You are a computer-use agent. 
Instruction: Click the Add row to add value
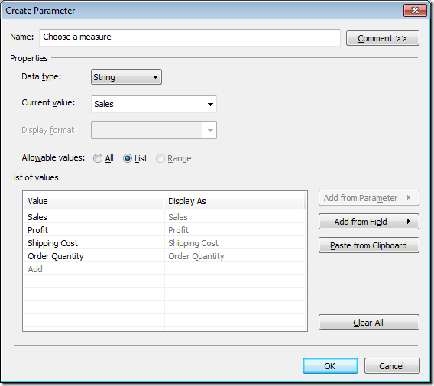point(94,269)
